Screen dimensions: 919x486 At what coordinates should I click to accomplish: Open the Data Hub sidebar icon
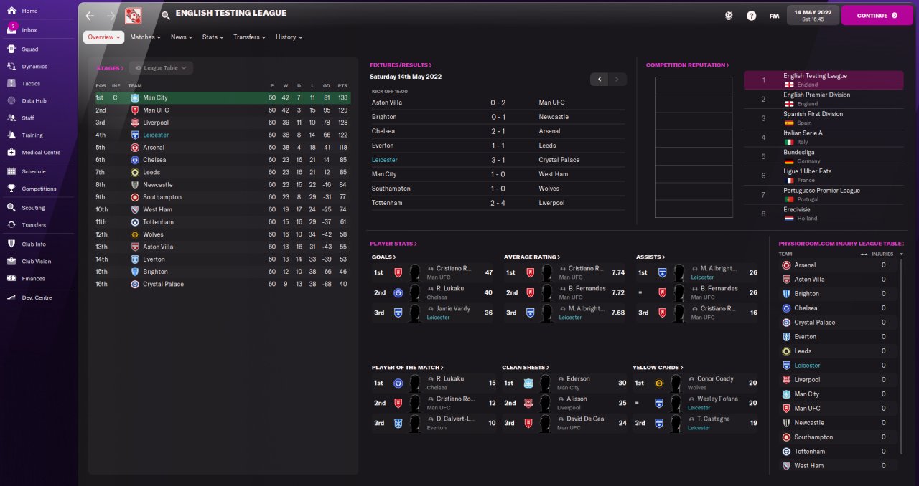point(11,101)
